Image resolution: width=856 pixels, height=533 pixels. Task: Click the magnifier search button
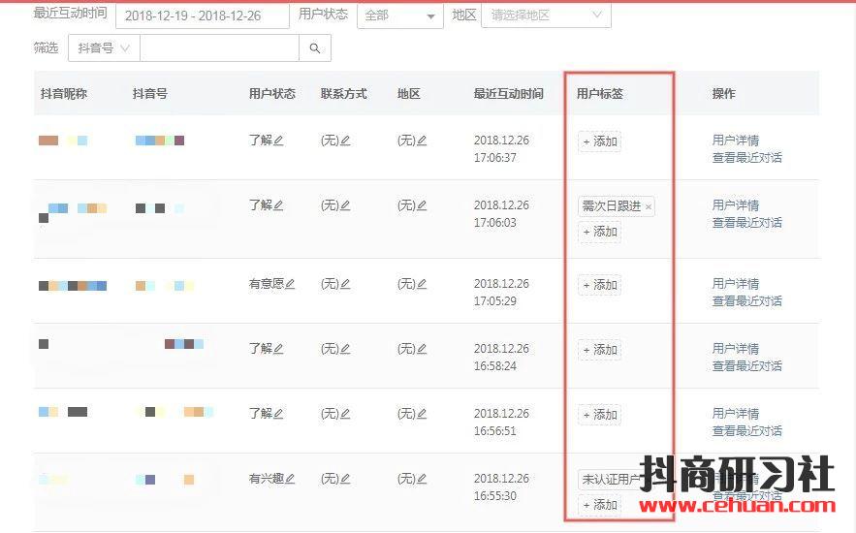coord(315,48)
